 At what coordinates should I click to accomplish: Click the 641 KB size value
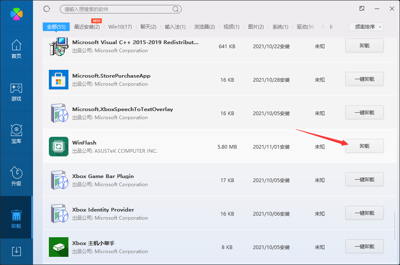click(x=227, y=47)
